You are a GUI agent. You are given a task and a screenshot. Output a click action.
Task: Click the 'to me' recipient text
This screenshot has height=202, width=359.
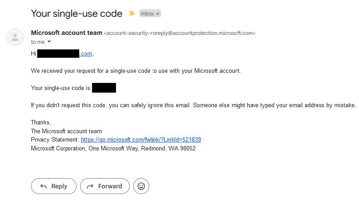(x=38, y=42)
